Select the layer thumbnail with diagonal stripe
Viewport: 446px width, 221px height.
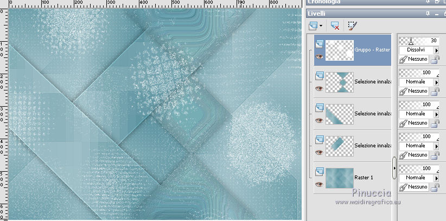(340, 114)
